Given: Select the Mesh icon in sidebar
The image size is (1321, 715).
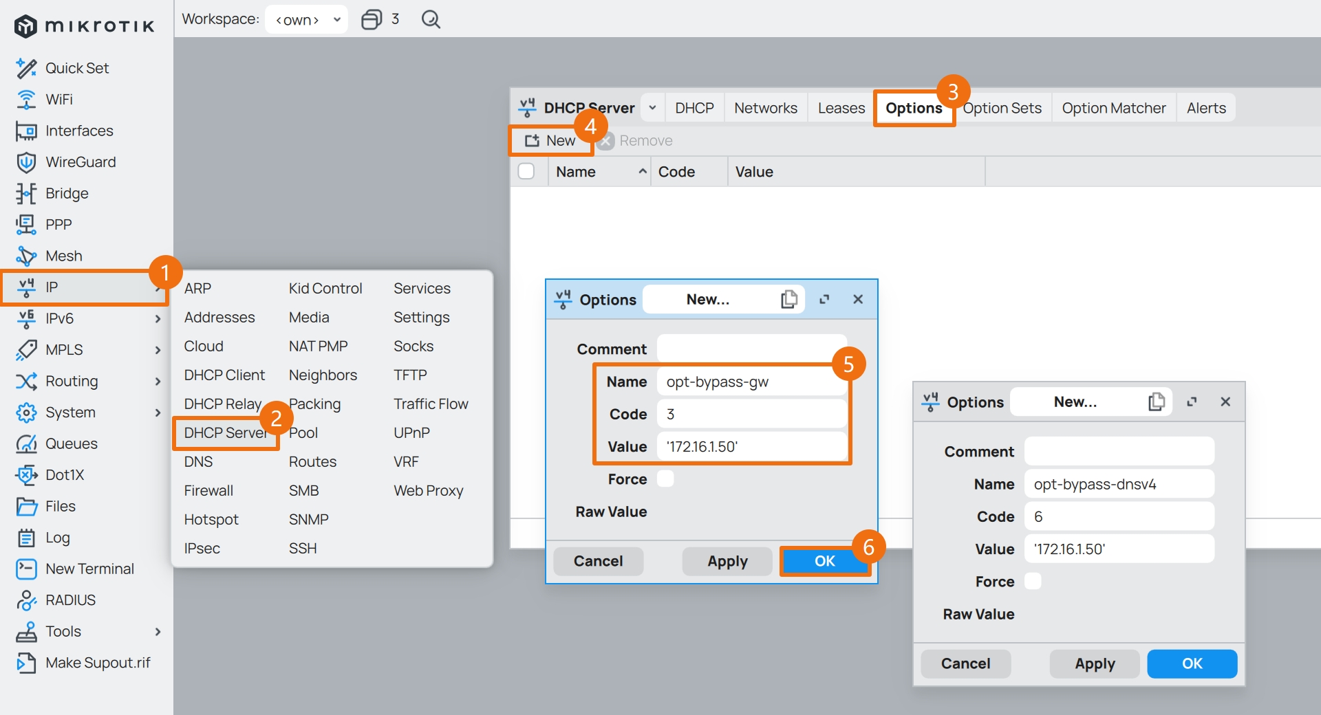Looking at the screenshot, I should tap(26, 256).
